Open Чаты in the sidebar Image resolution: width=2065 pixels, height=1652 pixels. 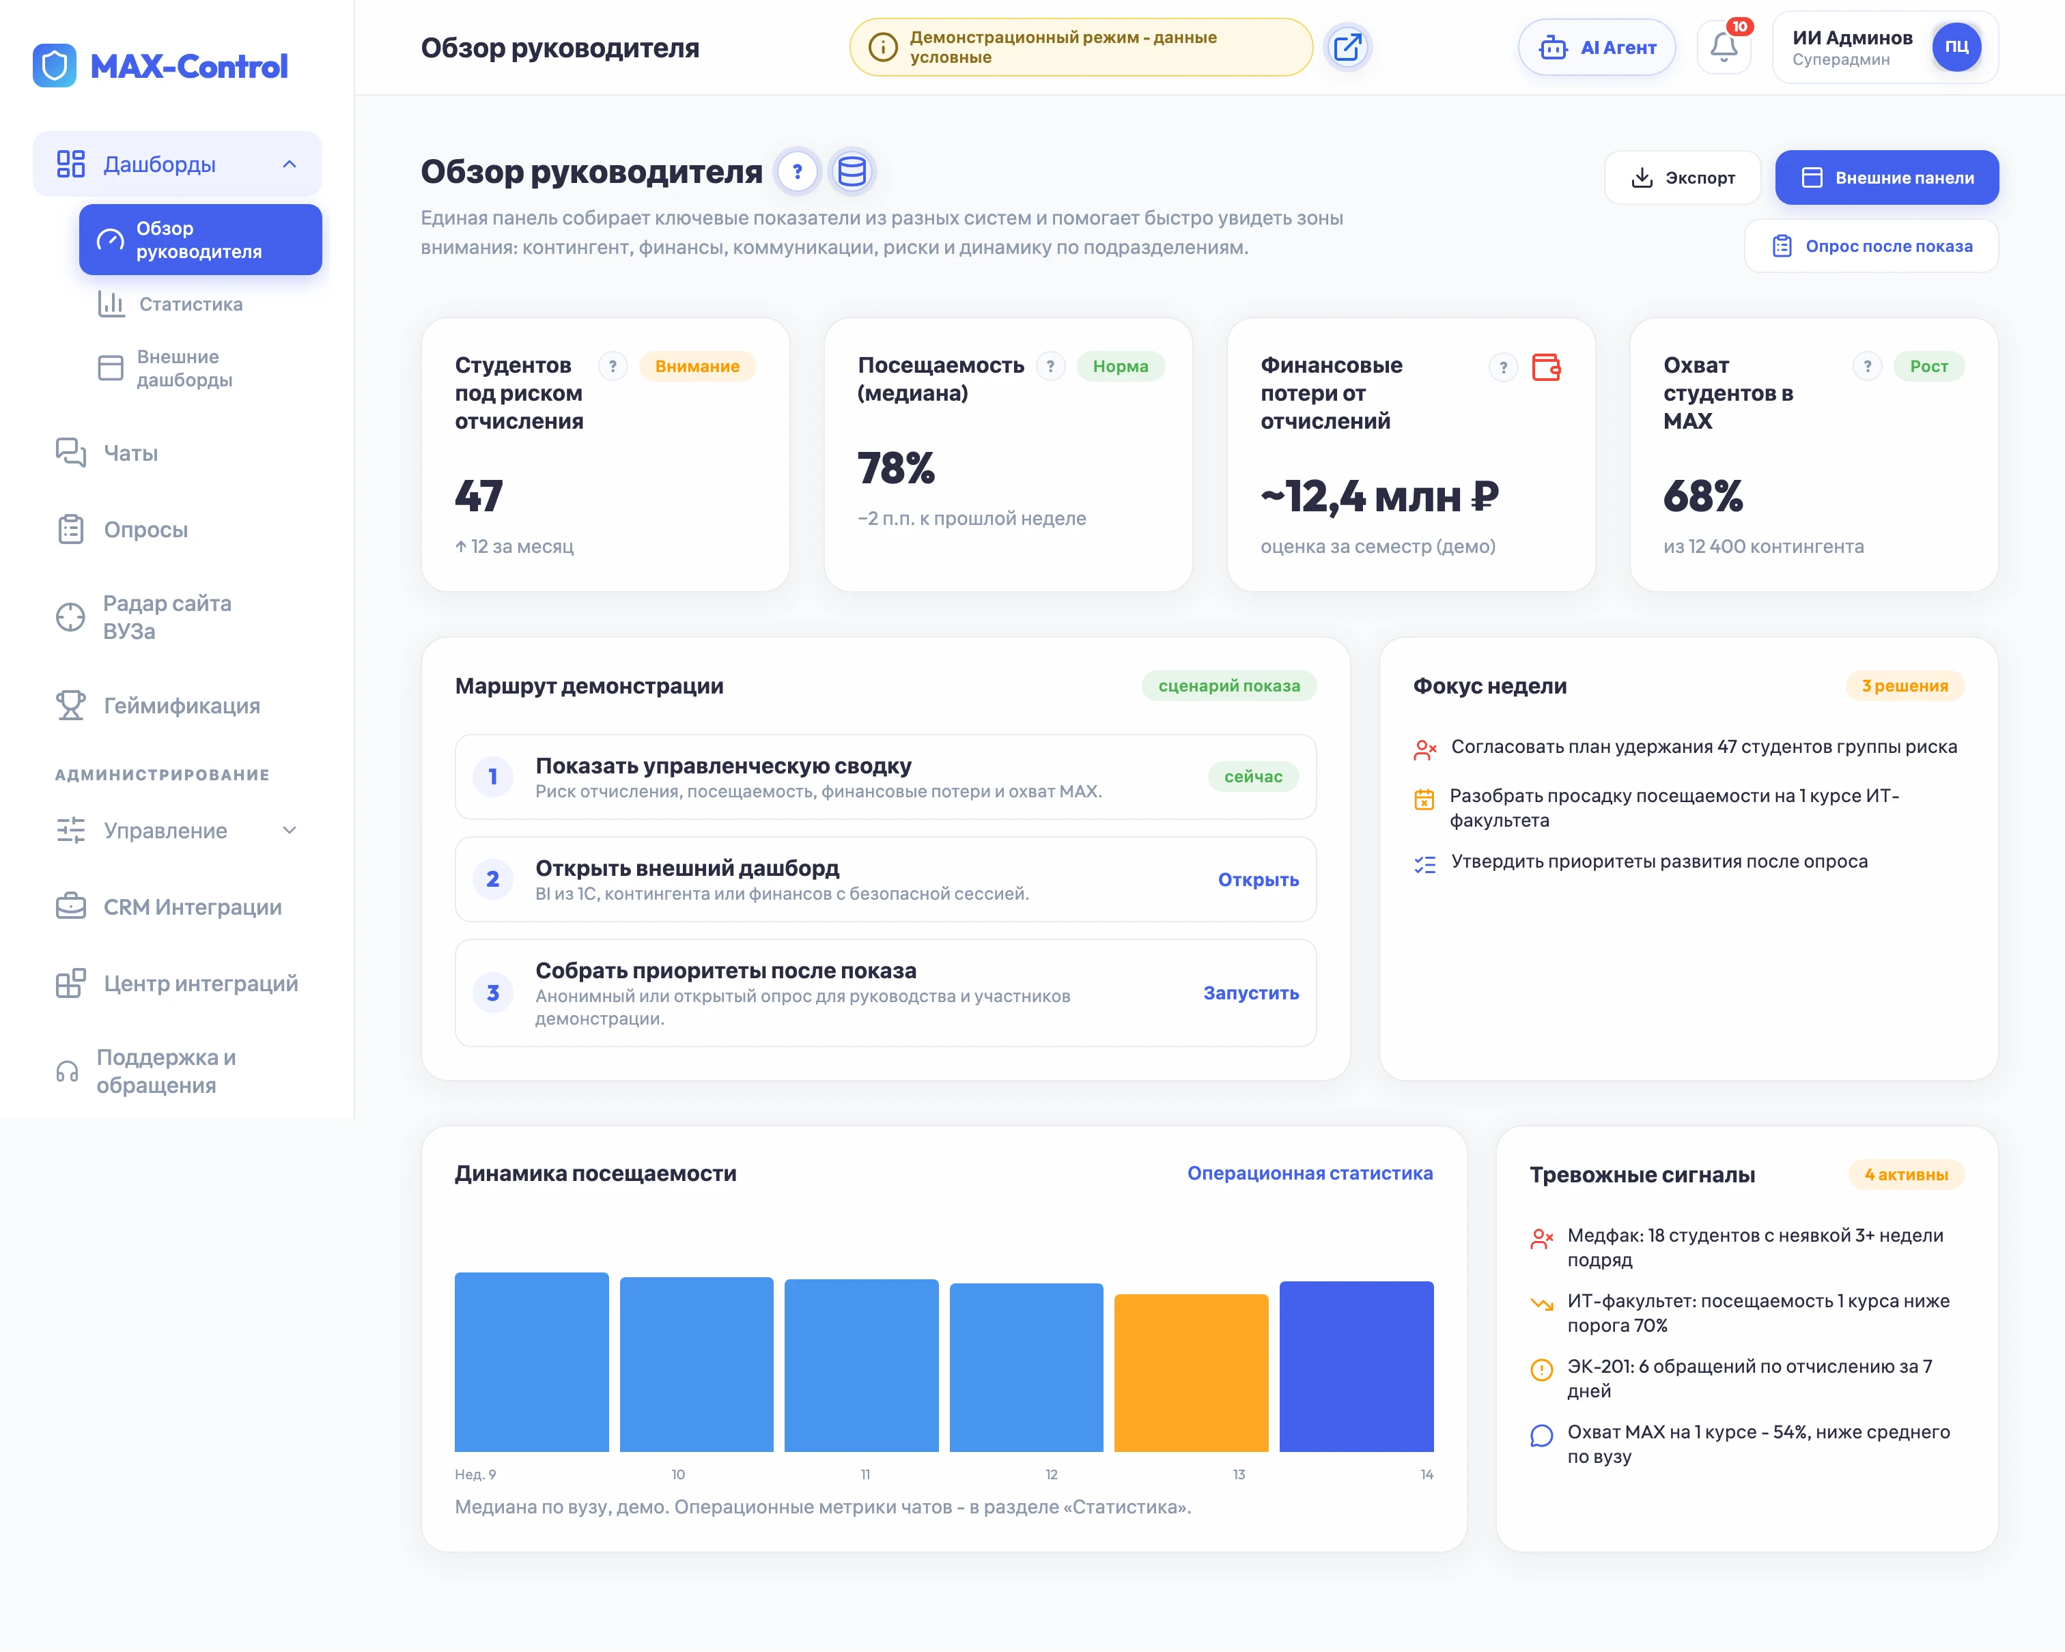point(177,453)
